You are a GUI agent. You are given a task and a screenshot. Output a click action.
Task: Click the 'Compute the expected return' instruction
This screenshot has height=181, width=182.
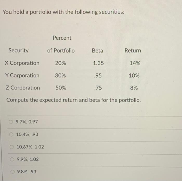tap(73, 100)
